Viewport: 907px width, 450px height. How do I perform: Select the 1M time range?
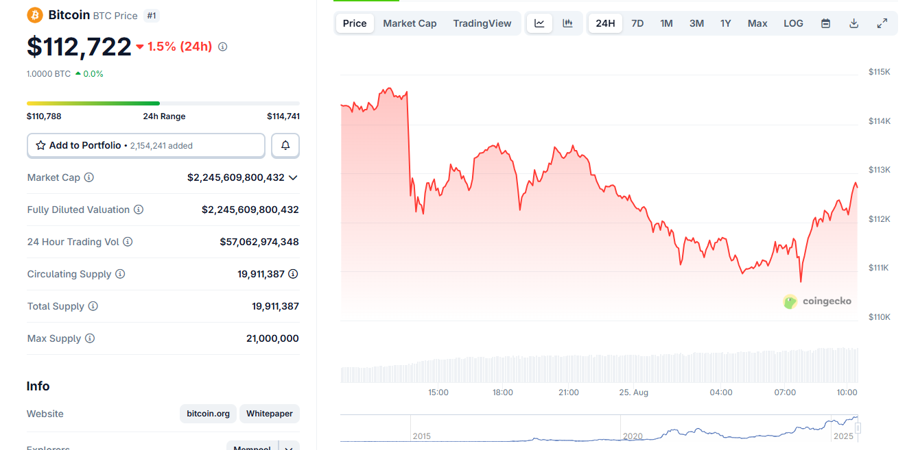pyautogui.click(x=666, y=23)
